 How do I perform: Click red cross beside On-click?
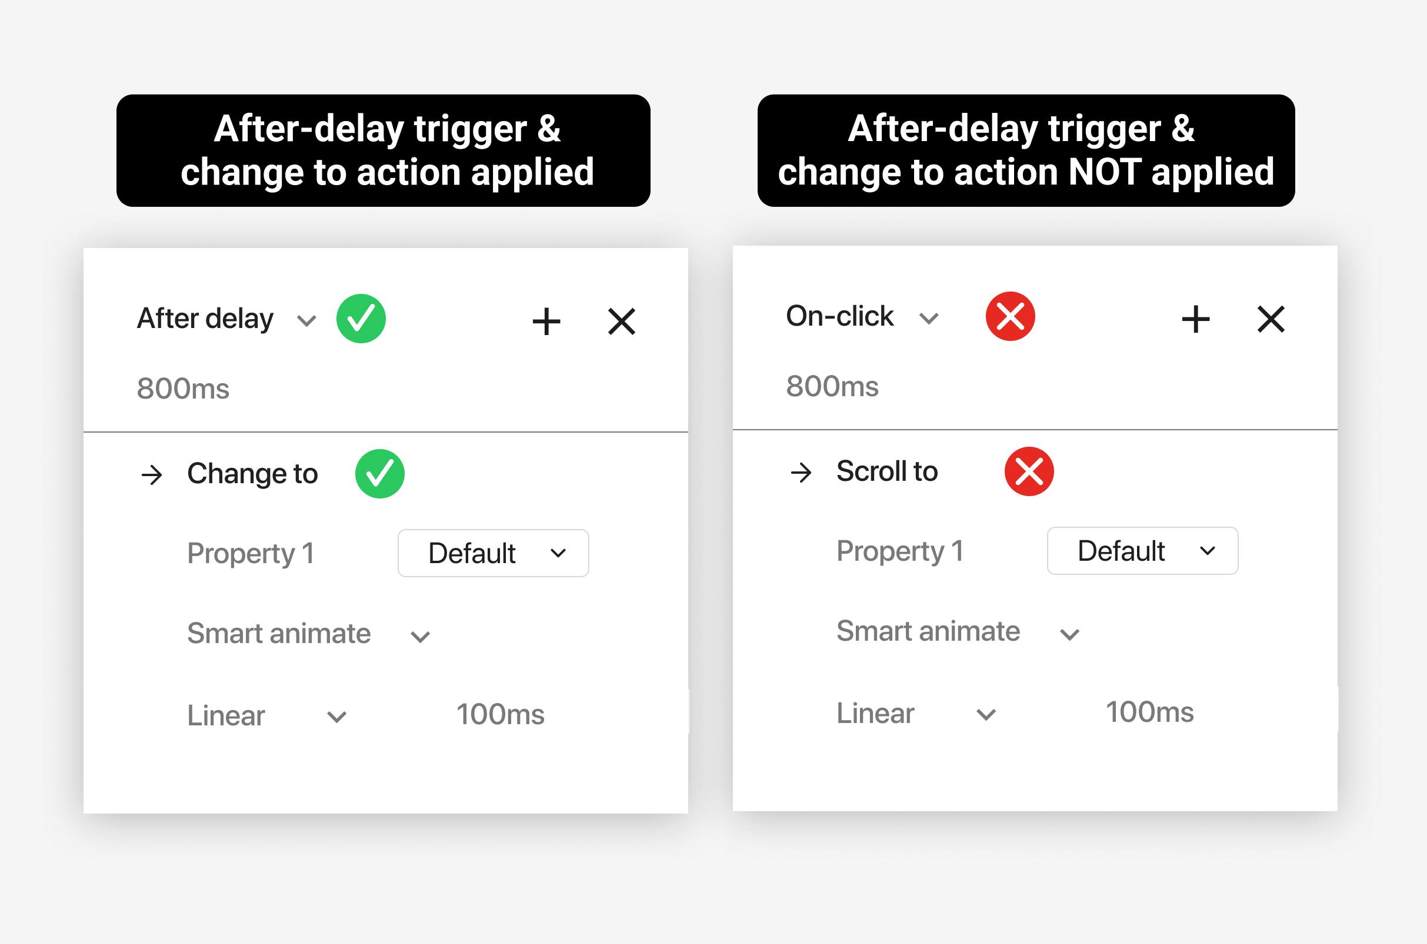(x=1010, y=317)
